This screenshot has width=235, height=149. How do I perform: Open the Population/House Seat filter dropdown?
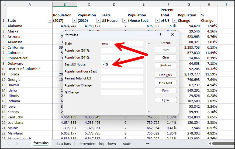[x=157, y=20]
